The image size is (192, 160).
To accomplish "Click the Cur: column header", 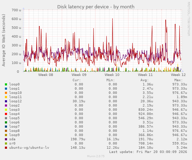I will (77, 80).
